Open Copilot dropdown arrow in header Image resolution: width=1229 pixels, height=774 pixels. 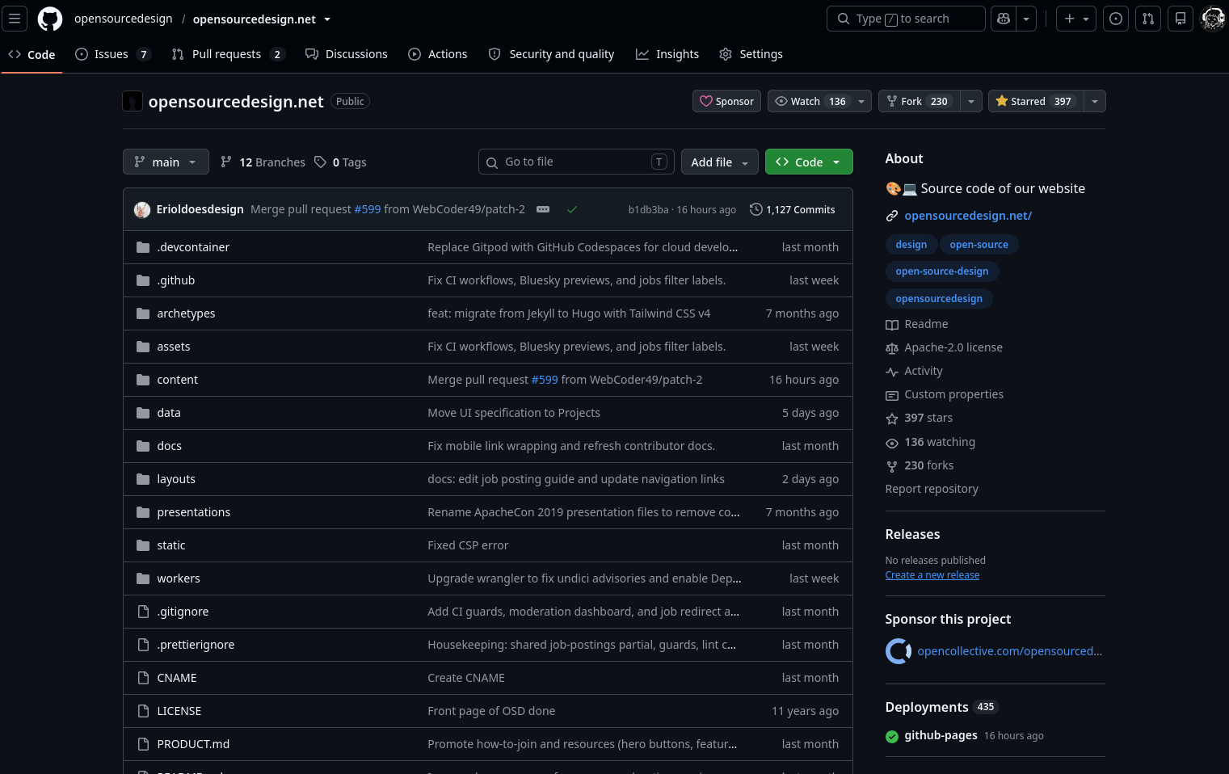coord(1026,19)
